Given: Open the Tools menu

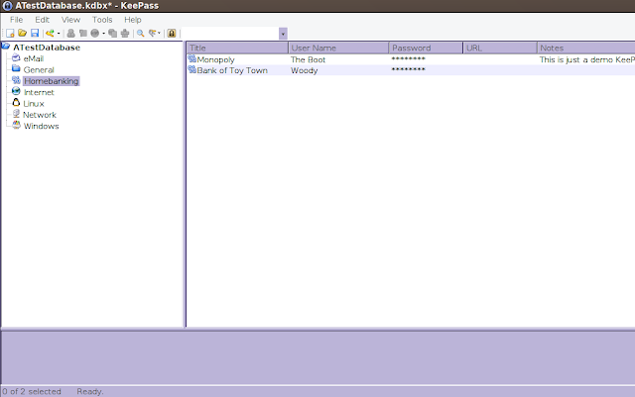Looking at the screenshot, I should (x=102, y=20).
